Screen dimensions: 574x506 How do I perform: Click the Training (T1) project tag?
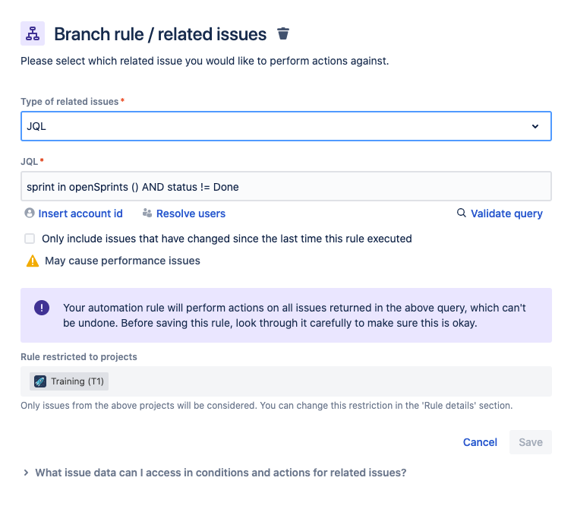pos(69,381)
